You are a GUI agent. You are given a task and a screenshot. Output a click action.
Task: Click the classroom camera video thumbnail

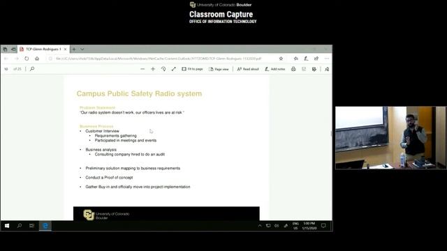coord(390,138)
